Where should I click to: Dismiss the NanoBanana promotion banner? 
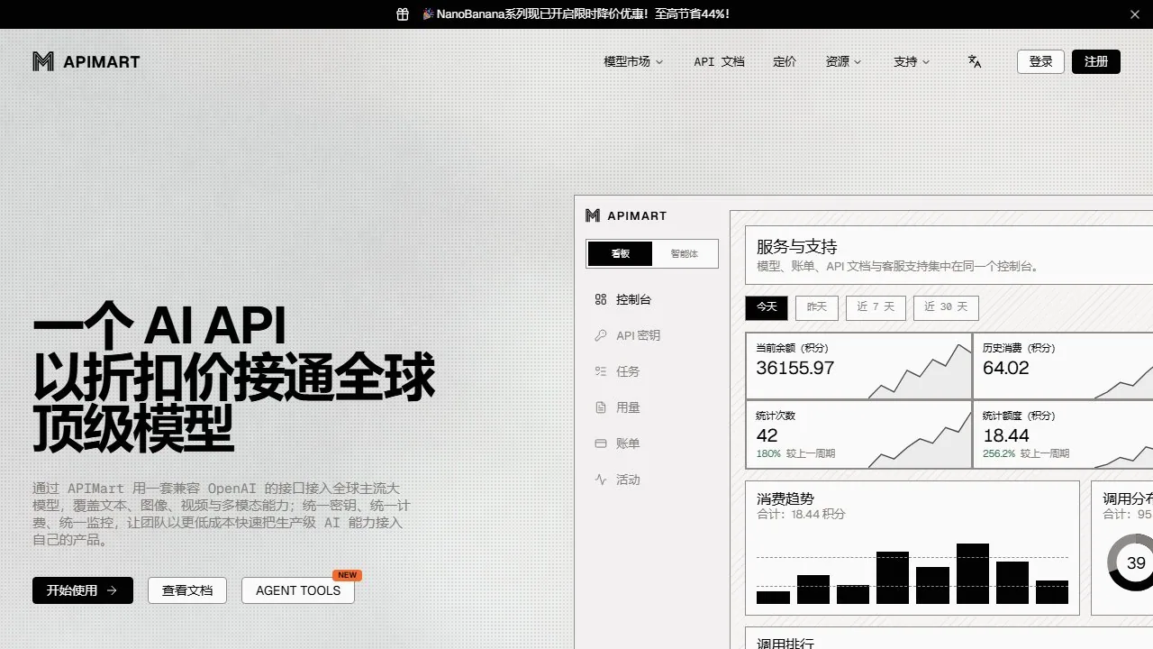1135,14
